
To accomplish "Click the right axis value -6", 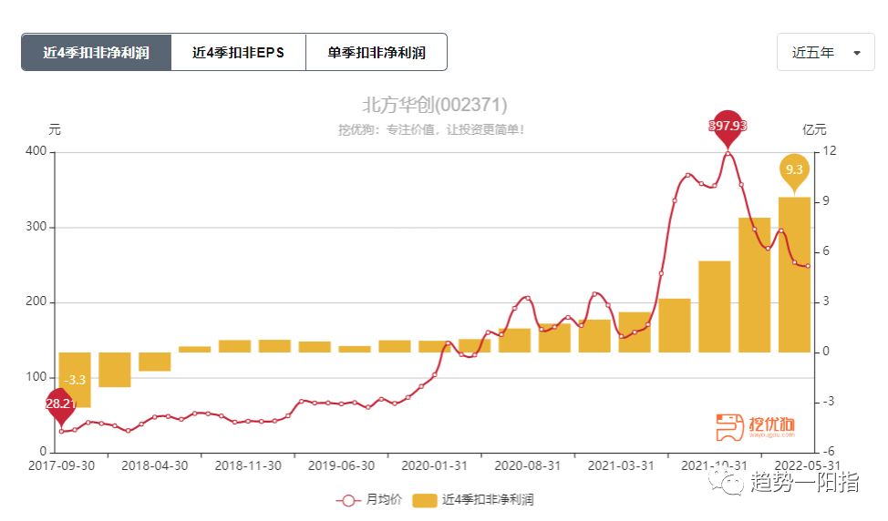I will point(829,452).
